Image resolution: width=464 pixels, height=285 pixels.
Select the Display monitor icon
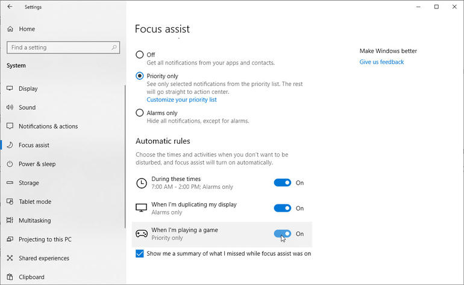click(x=10, y=88)
